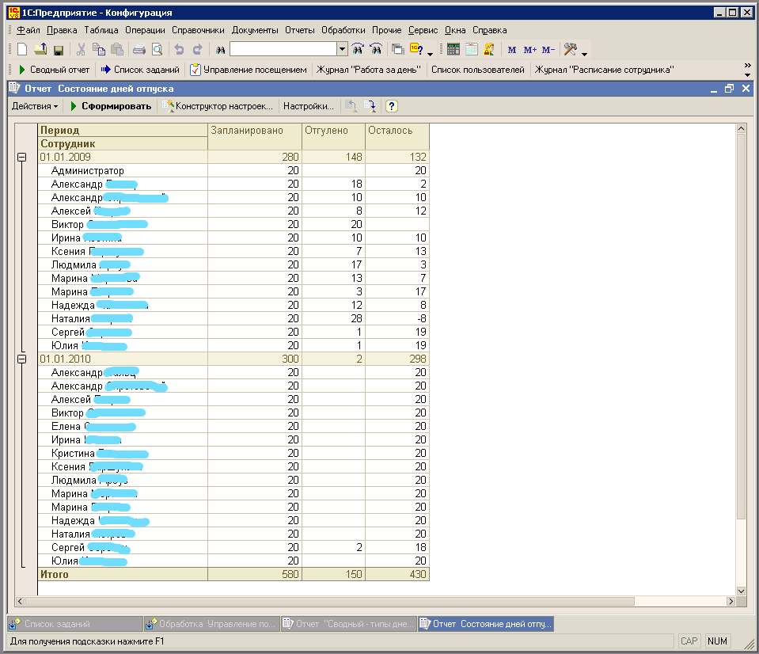The height and width of the screenshot is (654, 759).
Task: Click the Print icon in toolbar
Action: (x=139, y=50)
